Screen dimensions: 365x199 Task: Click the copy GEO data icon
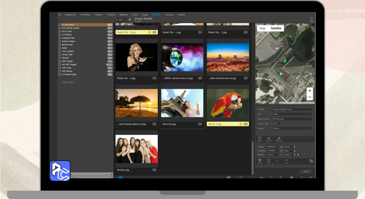click(269, 161)
